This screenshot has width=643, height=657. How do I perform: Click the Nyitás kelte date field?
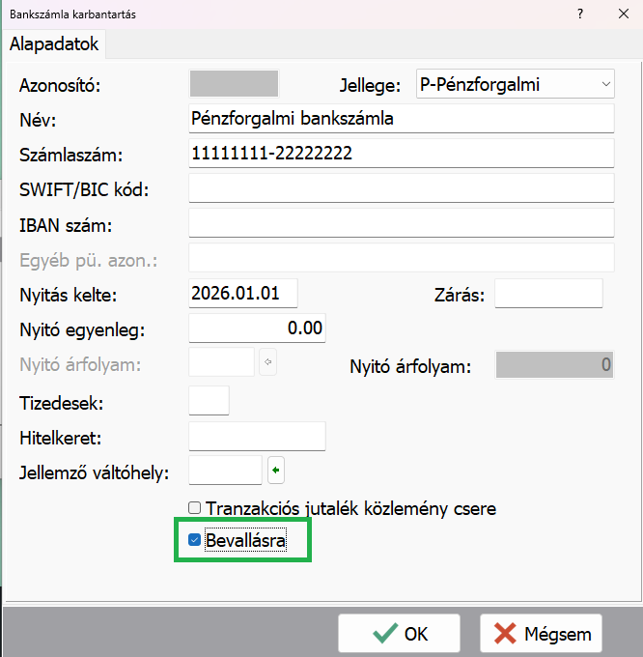243,293
